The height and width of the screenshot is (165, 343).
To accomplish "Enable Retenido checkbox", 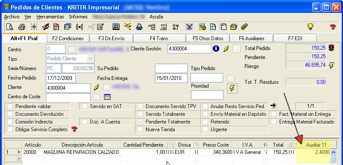I will tap(205, 122).
